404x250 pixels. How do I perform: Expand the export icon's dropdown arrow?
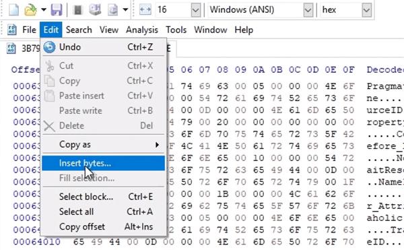pyautogui.click(x=125, y=10)
